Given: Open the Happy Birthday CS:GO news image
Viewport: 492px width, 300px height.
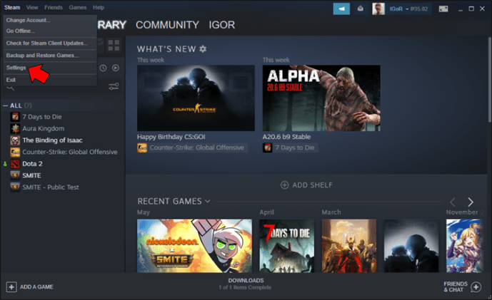Looking at the screenshot, I should 196,98.
